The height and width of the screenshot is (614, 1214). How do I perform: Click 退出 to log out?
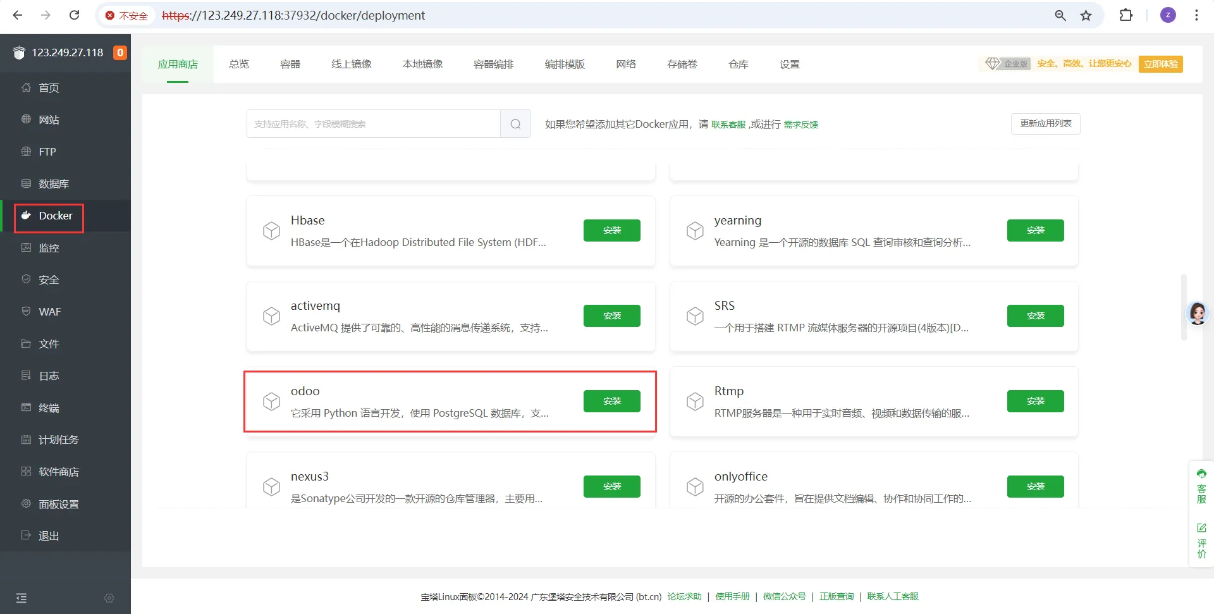[66, 536]
